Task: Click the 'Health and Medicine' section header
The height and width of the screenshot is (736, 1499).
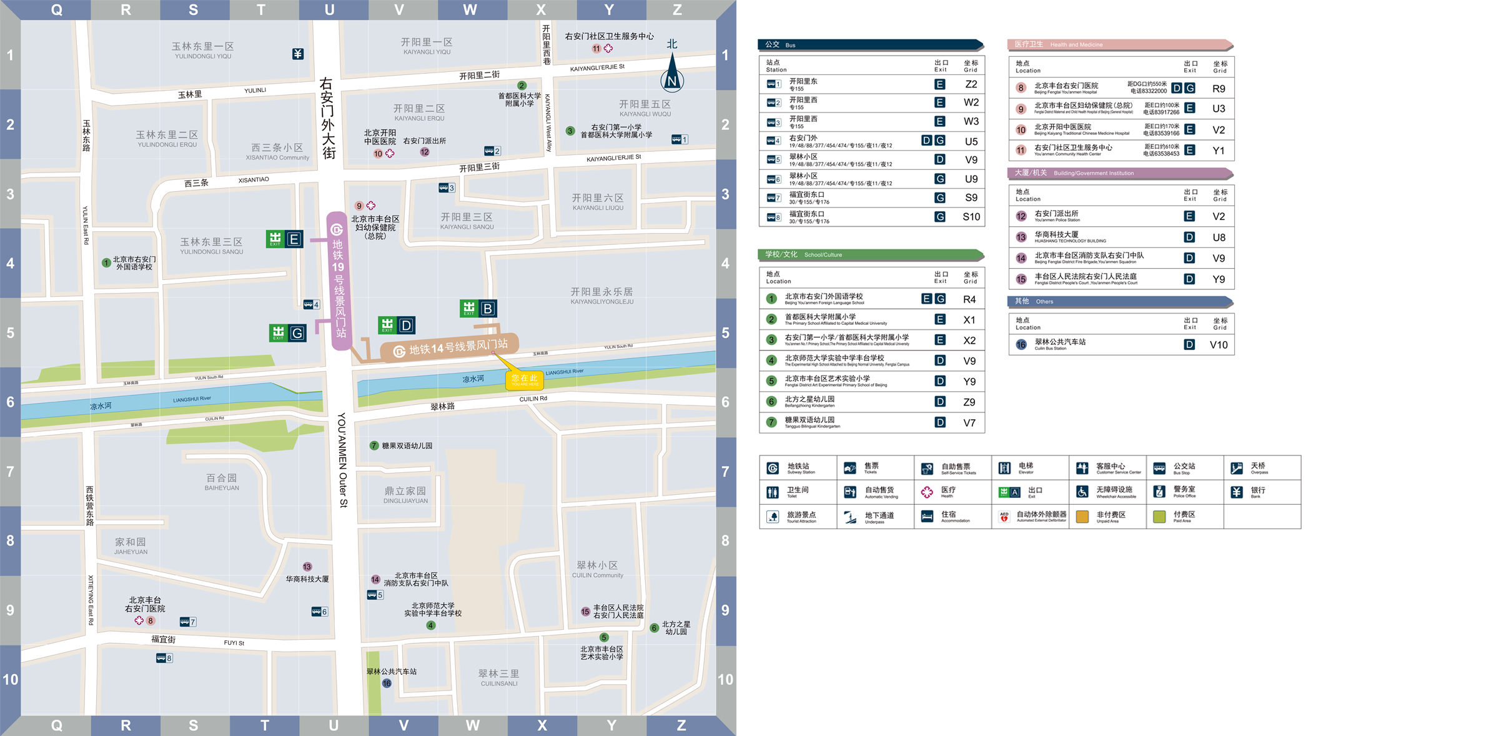Action: coord(1121,45)
